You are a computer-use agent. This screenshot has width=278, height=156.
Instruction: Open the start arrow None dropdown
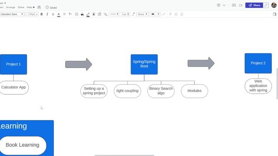pos(142,14)
